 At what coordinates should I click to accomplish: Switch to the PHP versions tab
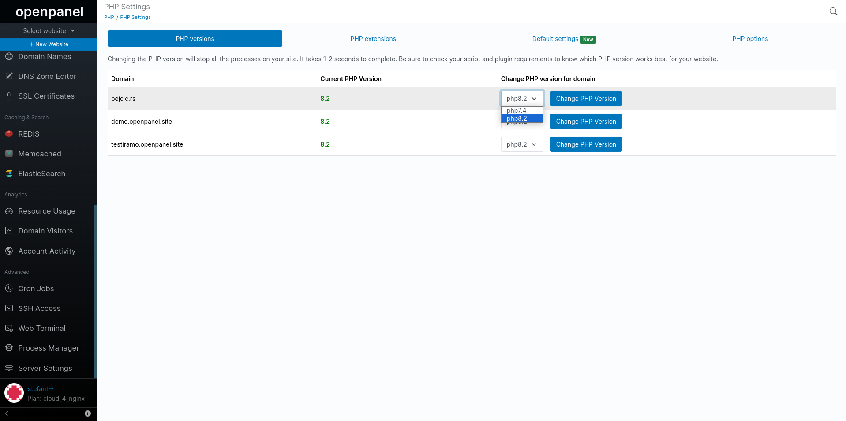pyautogui.click(x=195, y=39)
